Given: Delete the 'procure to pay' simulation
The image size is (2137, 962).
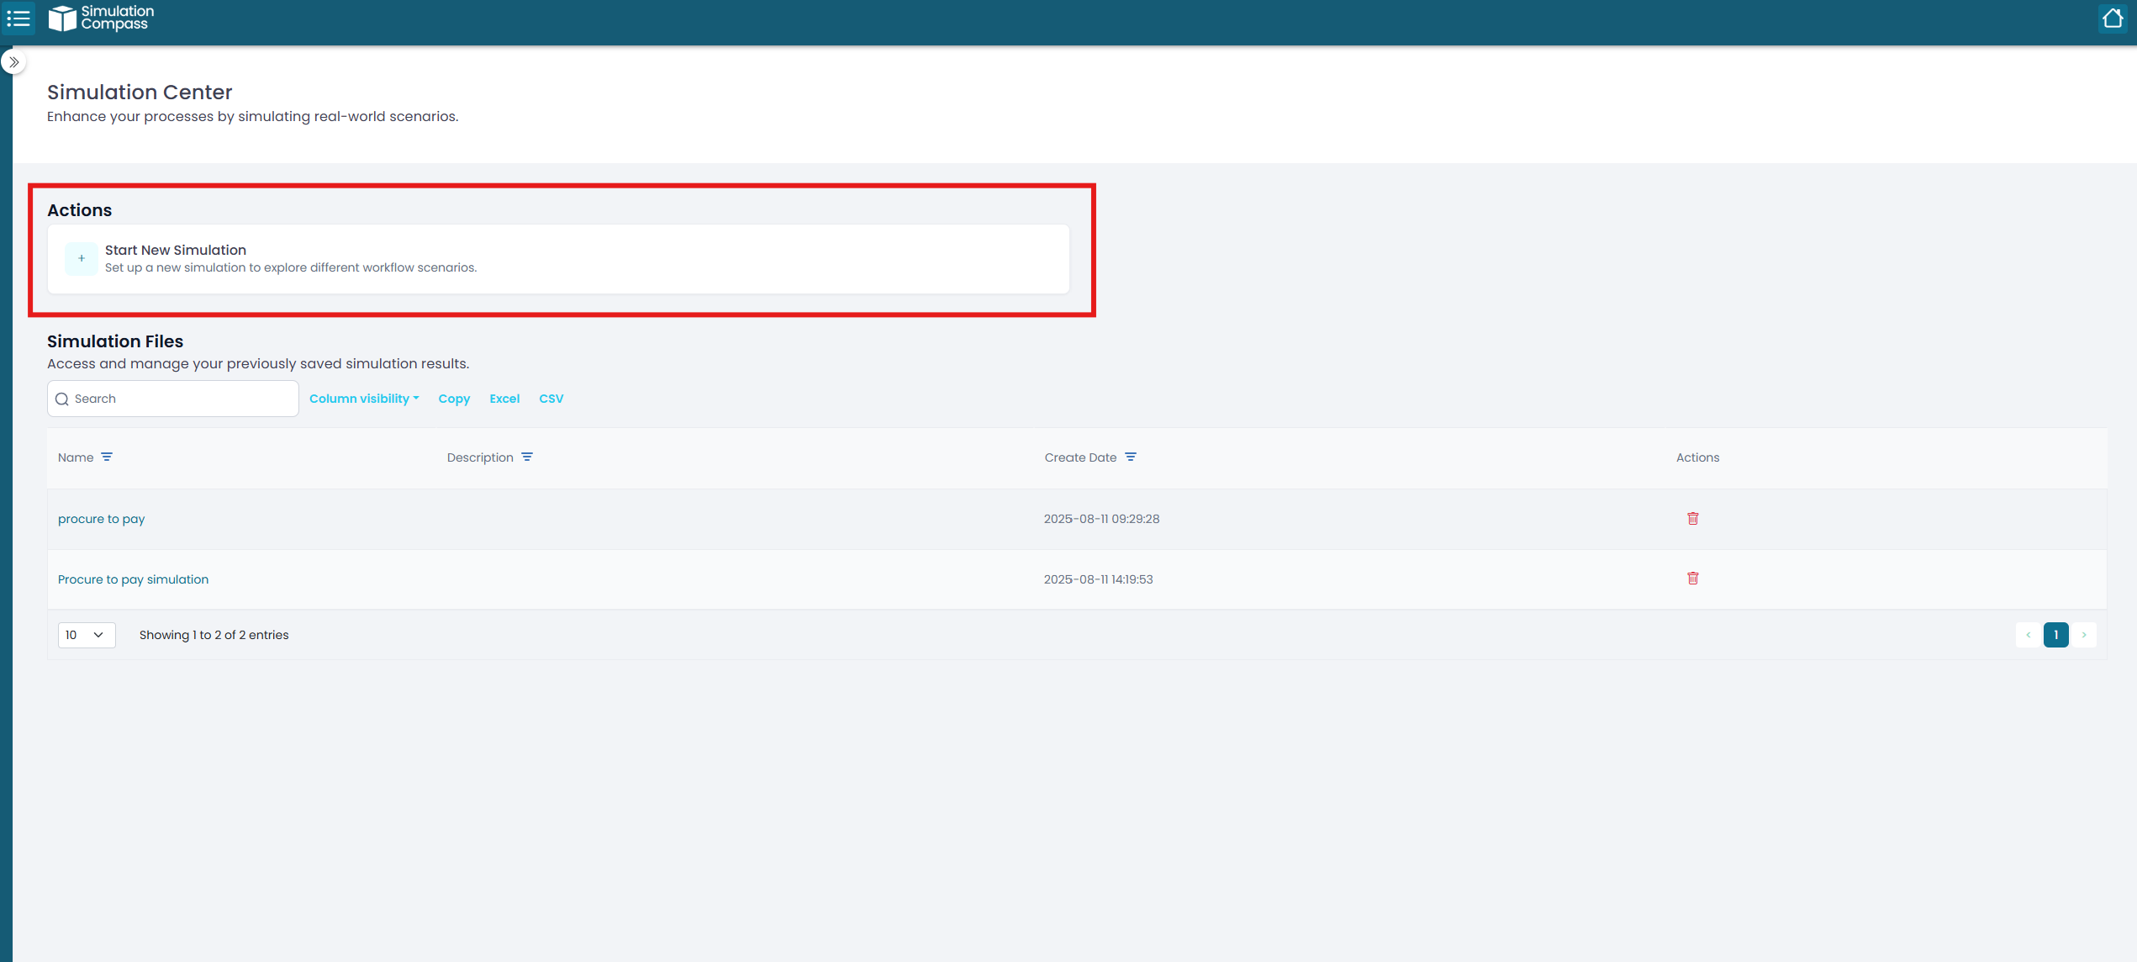Looking at the screenshot, I should (x=1692, y=519).
